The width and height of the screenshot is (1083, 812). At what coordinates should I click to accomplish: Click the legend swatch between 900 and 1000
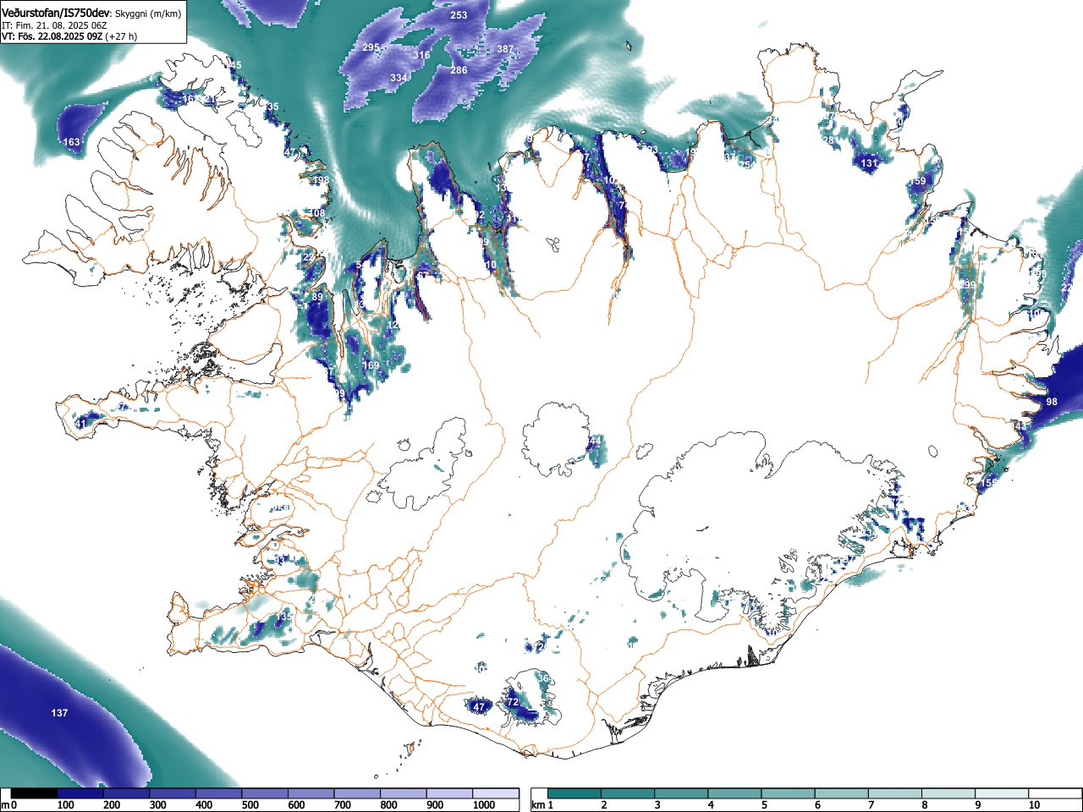click(x=449, y=793)
